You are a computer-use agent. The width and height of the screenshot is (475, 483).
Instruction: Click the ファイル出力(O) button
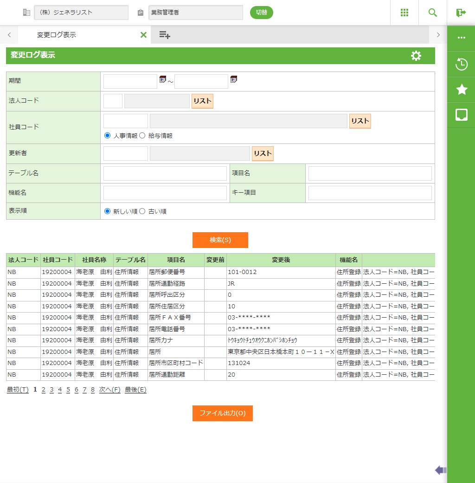pyautogui.click(x=222, y=413)
